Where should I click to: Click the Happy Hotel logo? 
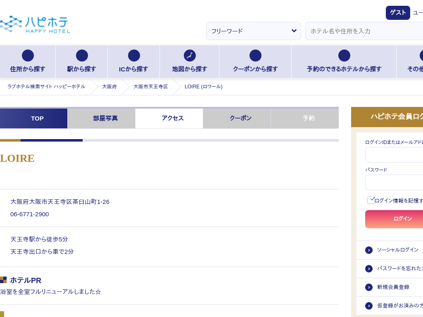point(35,24)
